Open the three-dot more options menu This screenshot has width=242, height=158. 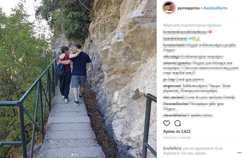(239, 153)
